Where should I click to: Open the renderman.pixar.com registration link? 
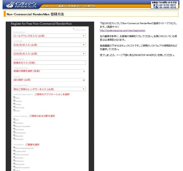122,30
